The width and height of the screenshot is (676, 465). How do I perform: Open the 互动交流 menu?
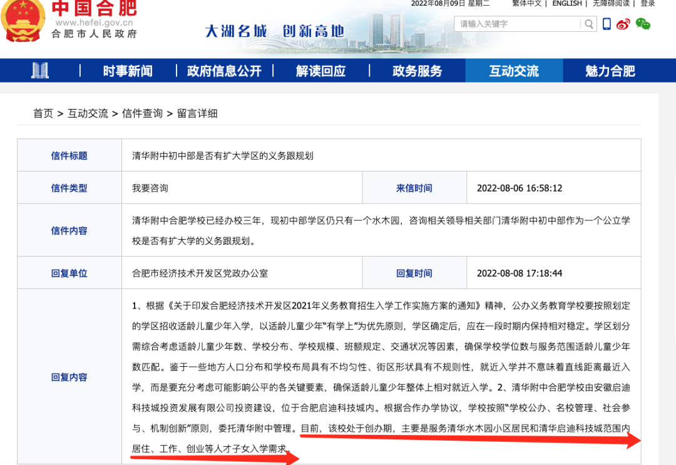(x=514, y=71)
